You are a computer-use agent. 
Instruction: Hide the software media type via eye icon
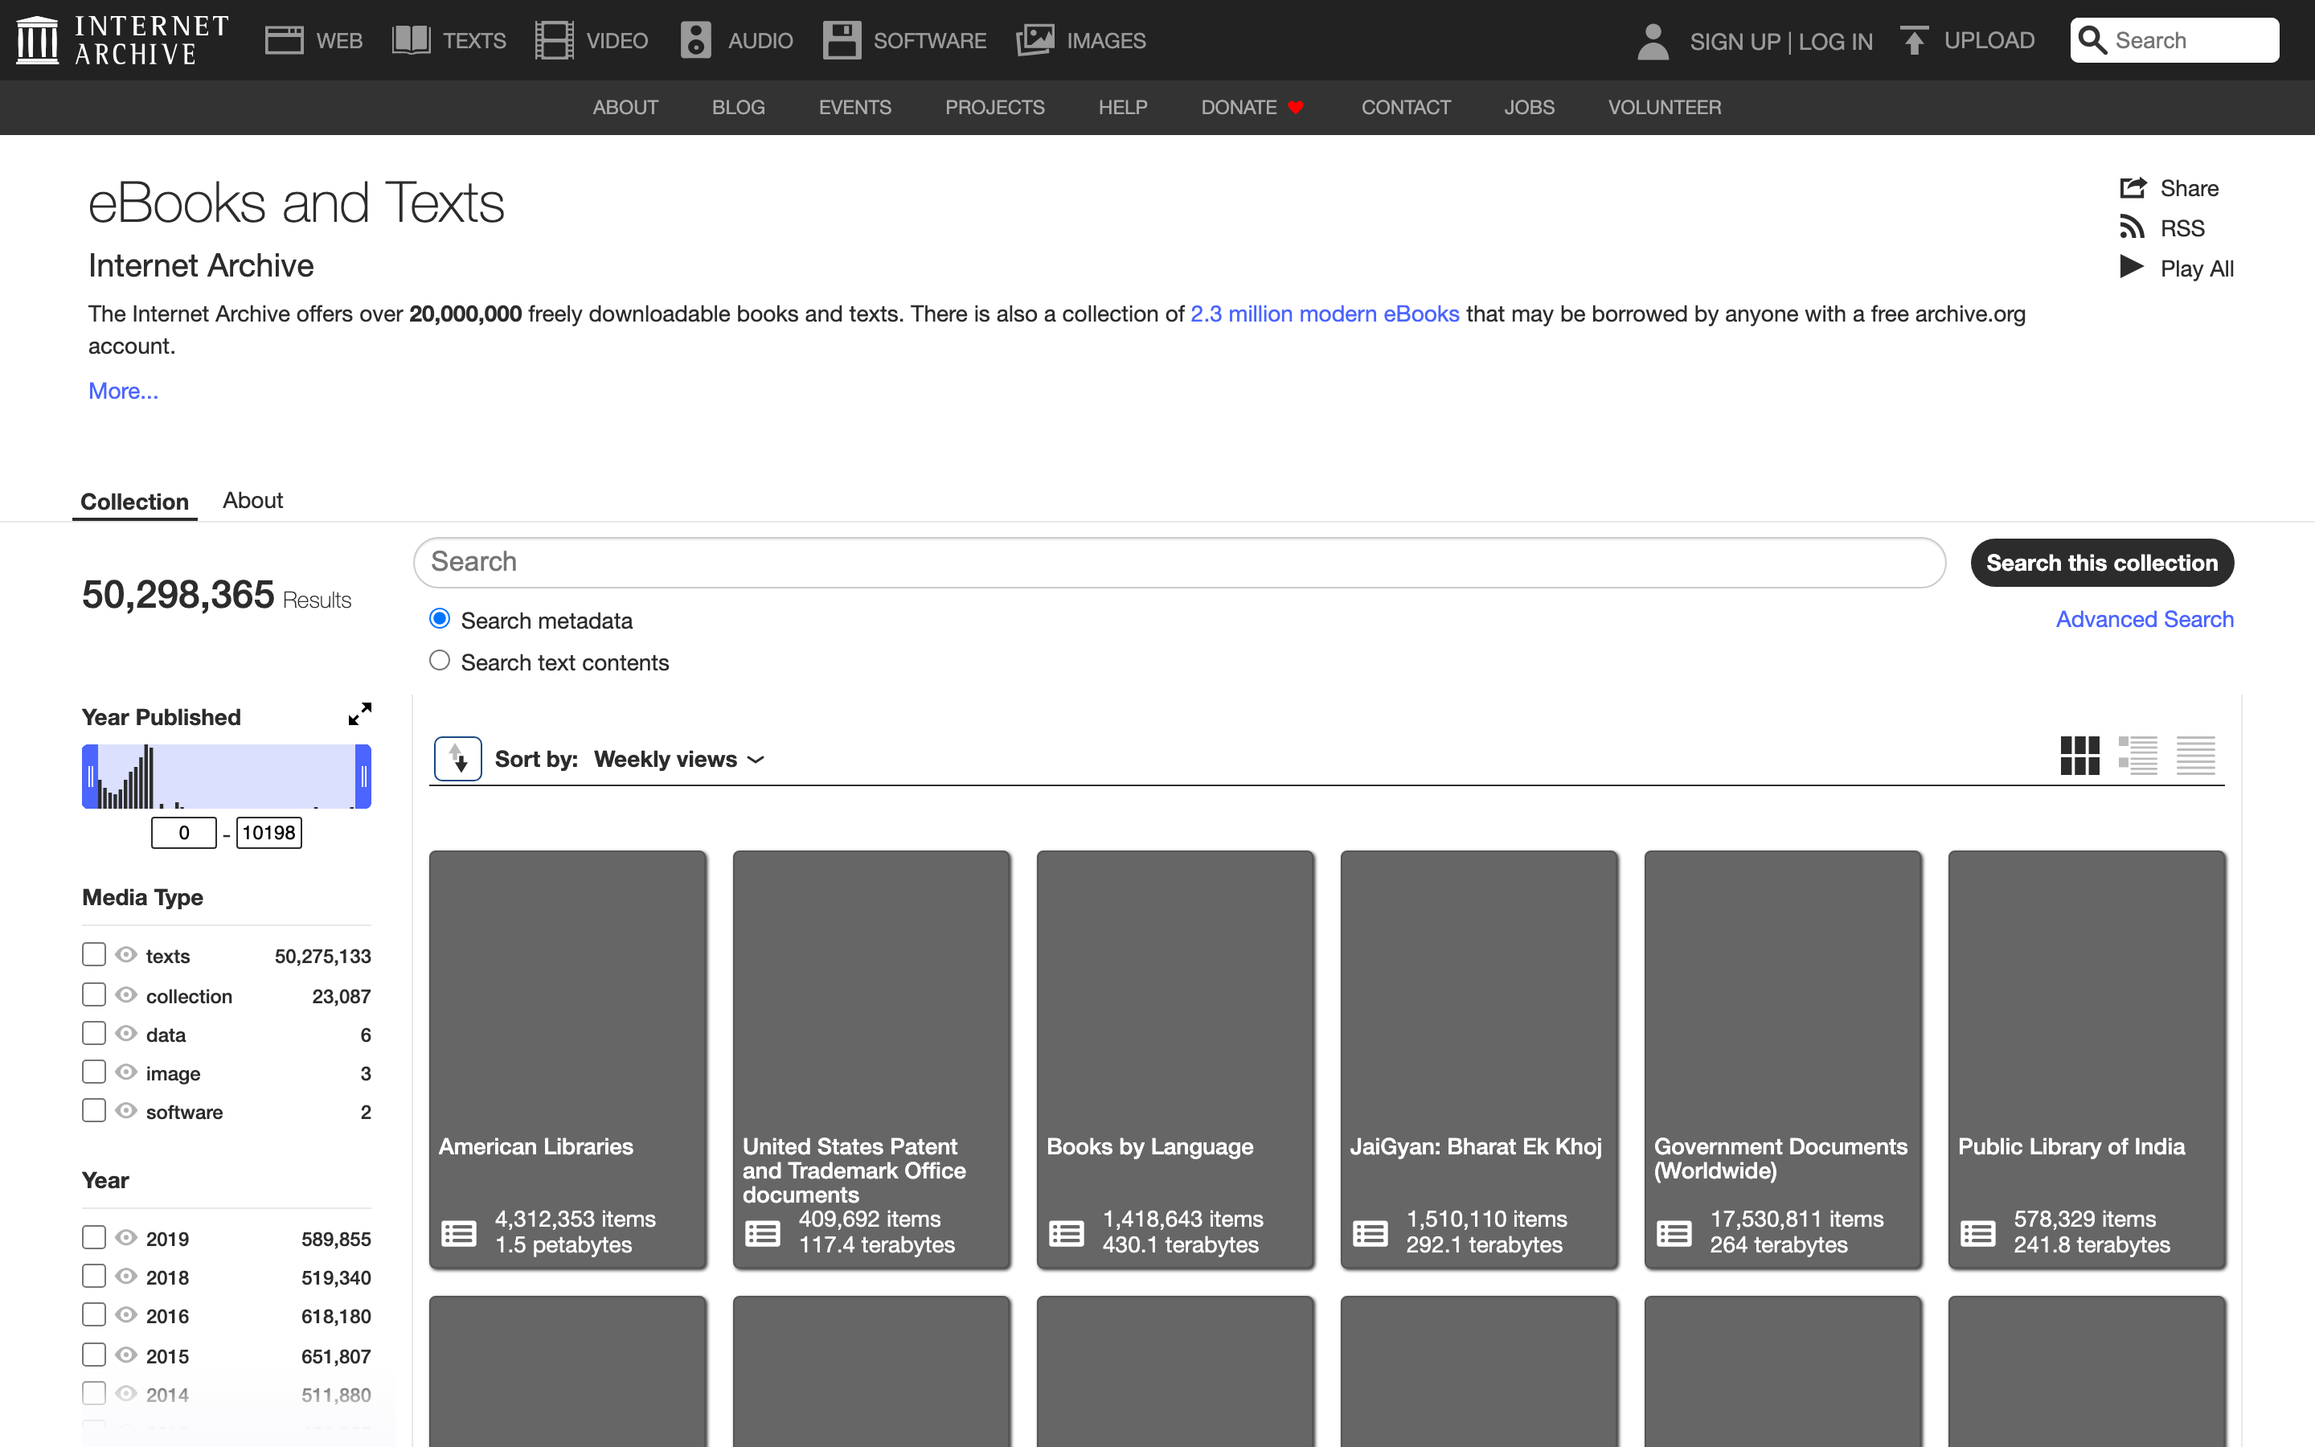tap(126, 1110)
